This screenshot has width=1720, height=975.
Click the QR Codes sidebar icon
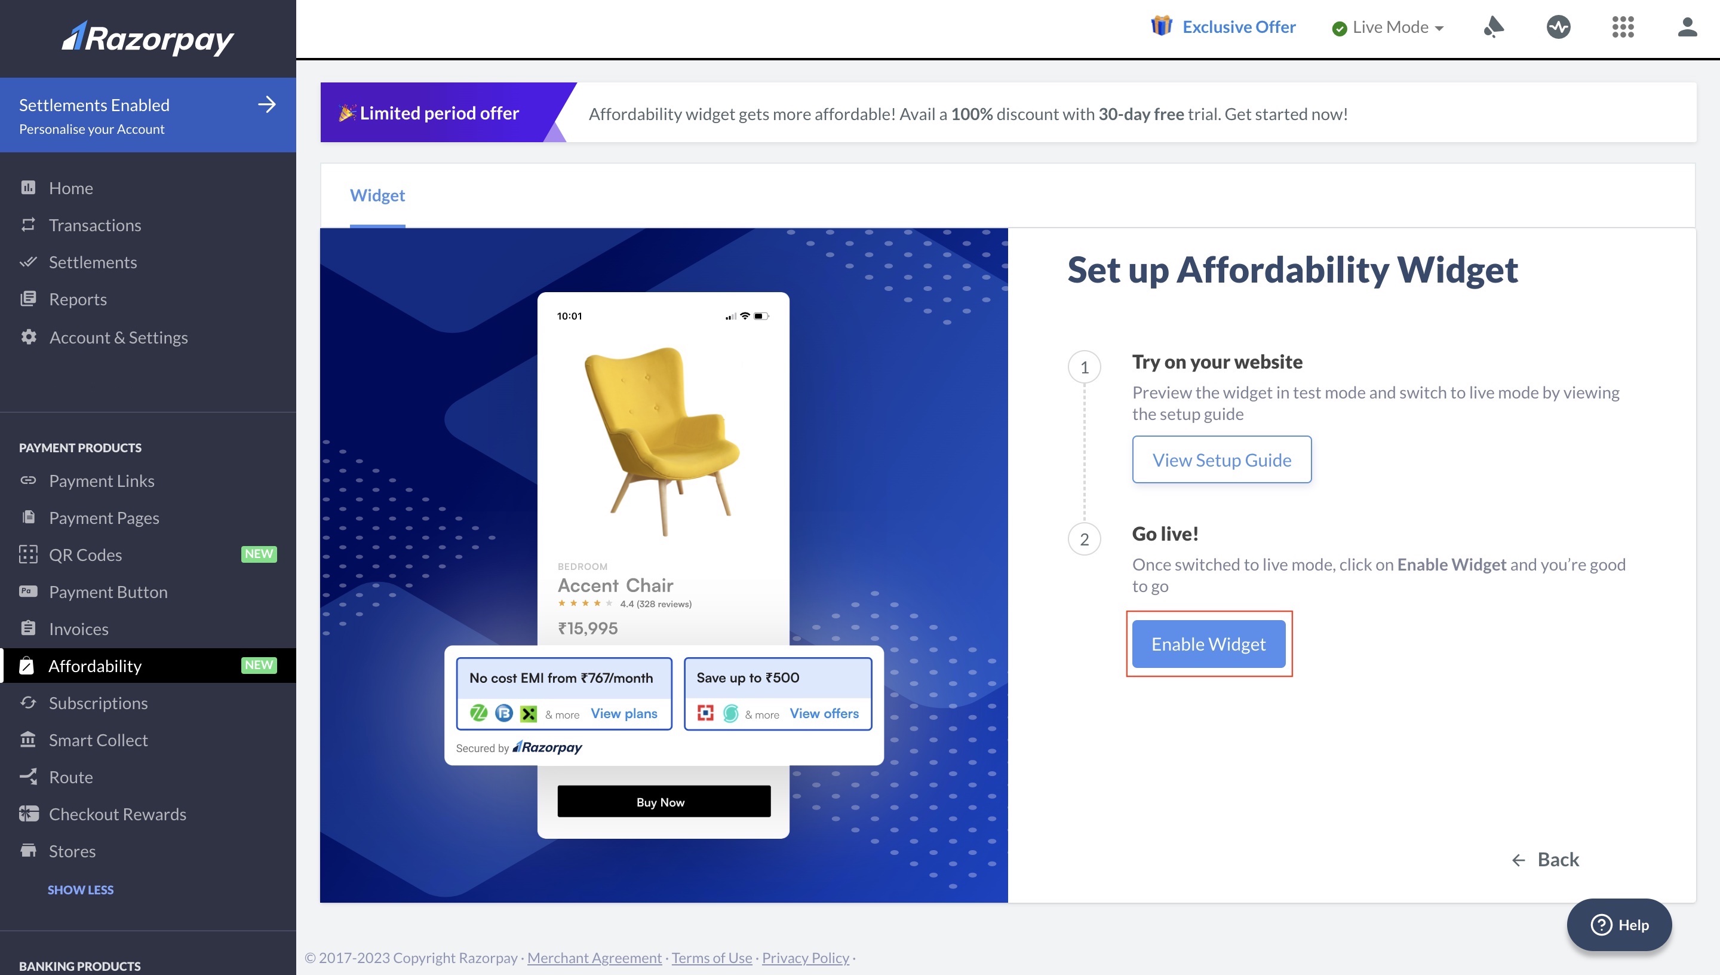tap(28, 553)
